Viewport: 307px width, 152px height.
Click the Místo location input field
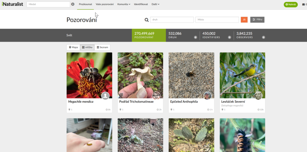(217, 20)
